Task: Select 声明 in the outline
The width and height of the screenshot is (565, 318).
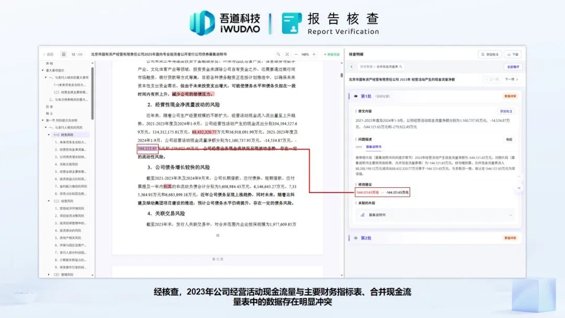Action: tap(49, 63)
